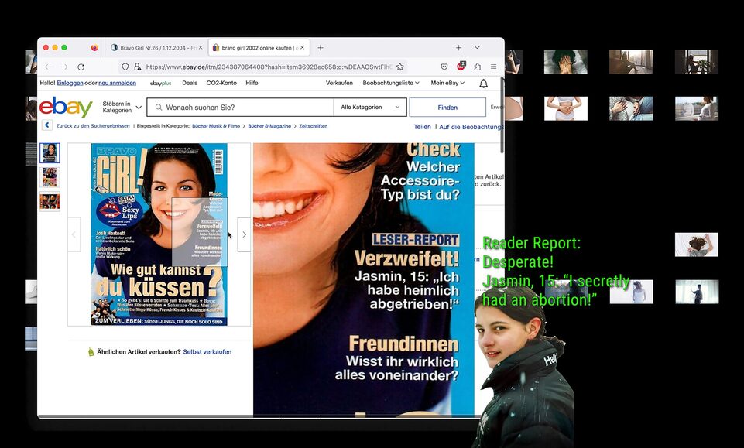The height and width of the screenshot is (448, 744).
Task: Open the Firefox hamburger application menu
Action: (x=493, y=67)
